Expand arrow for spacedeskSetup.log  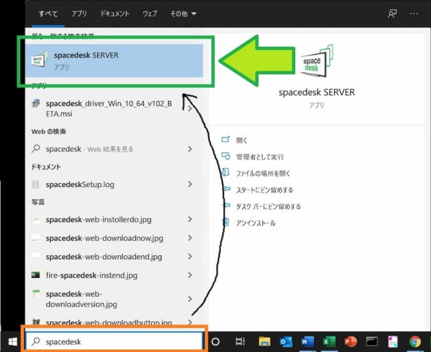pos(190,184)
